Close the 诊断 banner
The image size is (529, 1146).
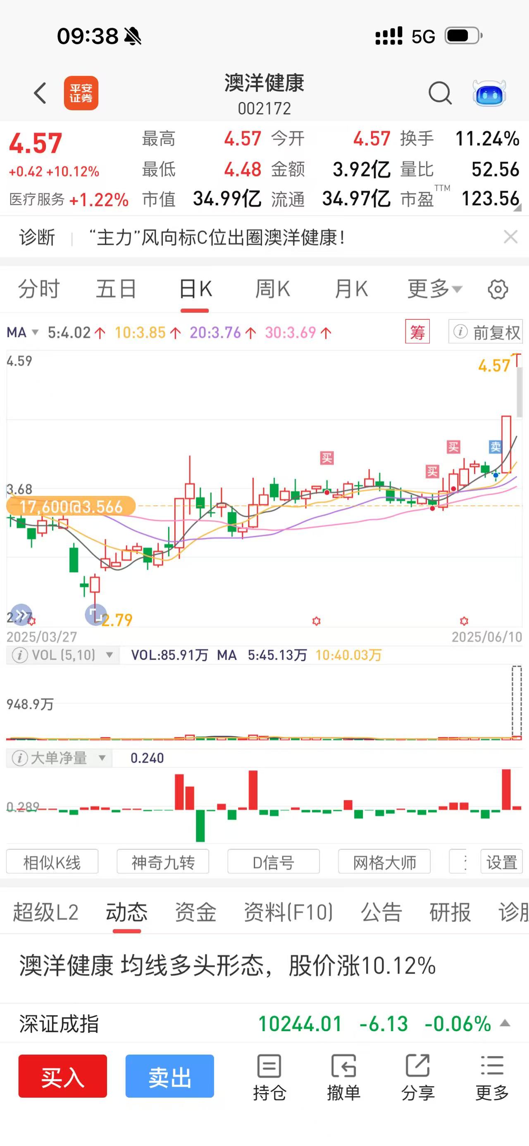coord(510,237)
